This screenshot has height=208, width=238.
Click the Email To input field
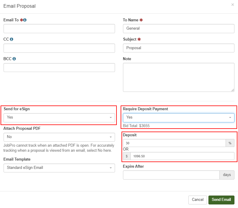tap(59, 29)
